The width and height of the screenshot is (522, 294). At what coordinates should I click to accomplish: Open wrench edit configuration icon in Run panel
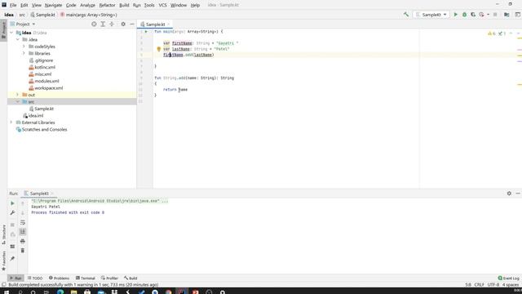click(x=12, y=212)
